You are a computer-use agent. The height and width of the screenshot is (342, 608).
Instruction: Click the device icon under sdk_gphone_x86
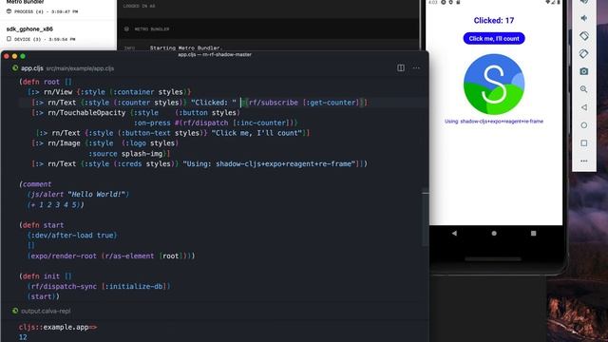coord(9,39)
